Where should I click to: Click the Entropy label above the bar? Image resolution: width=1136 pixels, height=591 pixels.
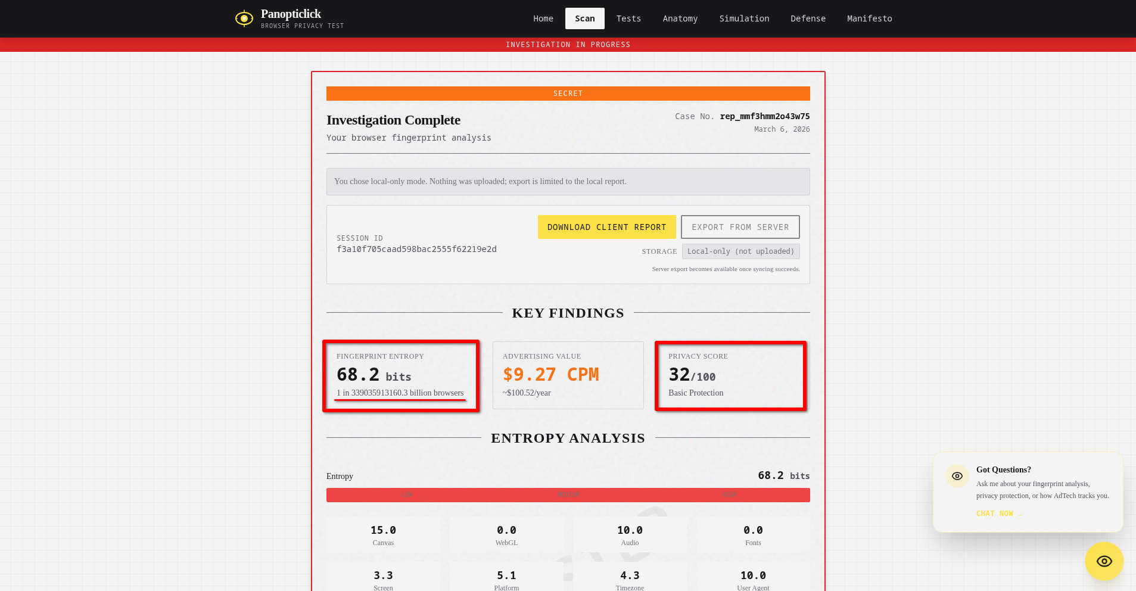click(x=340, y=476)
